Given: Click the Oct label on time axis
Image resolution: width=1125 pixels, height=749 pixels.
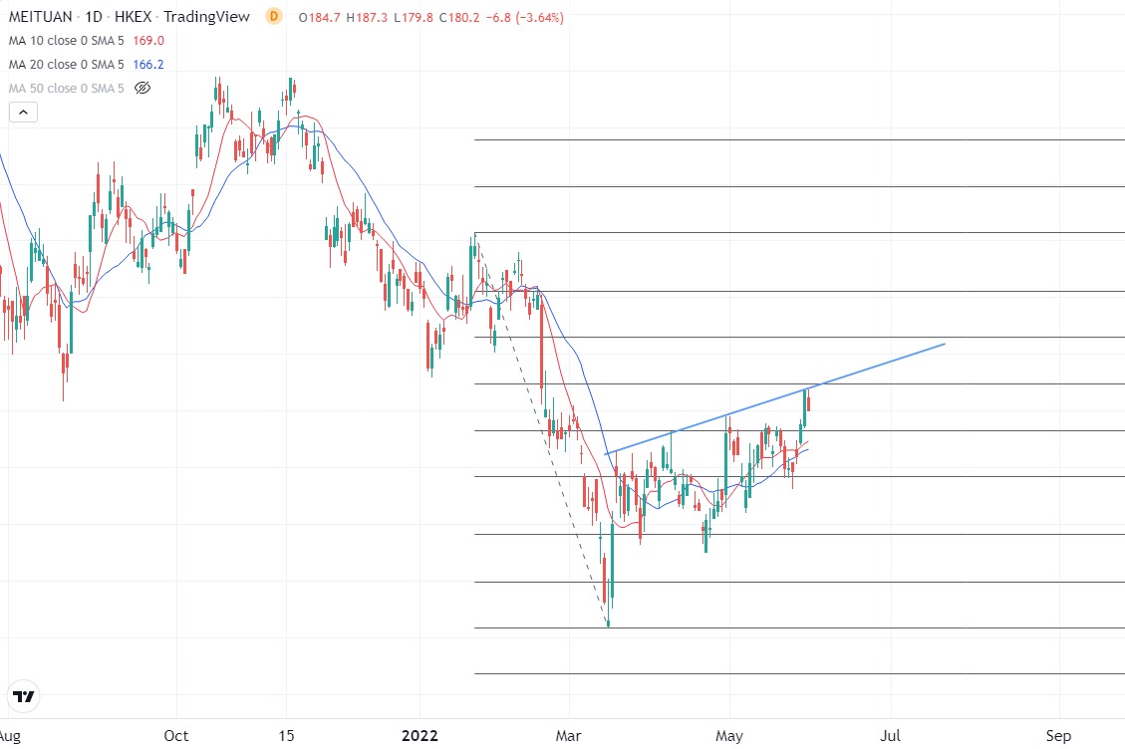Looking at the screenshot, I should pos(176,736).
